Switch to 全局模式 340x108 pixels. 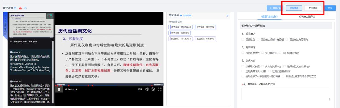point(294,8)
